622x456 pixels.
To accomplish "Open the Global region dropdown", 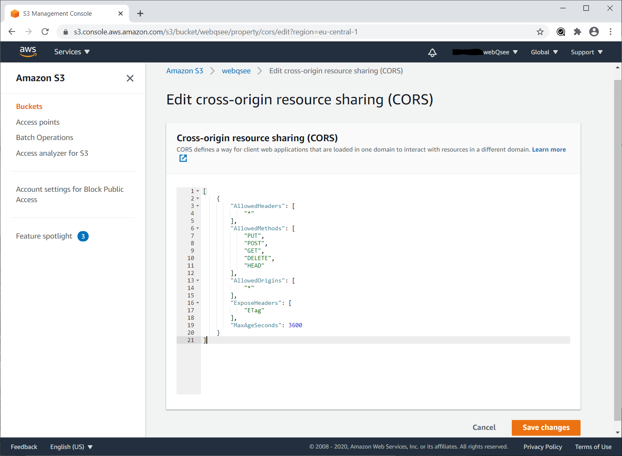I will (x=545, y=52).
